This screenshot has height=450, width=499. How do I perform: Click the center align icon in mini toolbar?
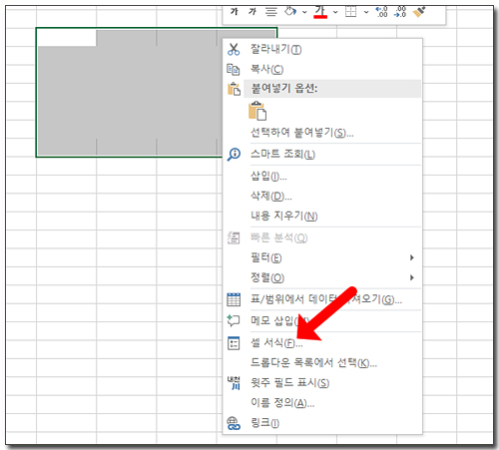(x=271, y=12)
